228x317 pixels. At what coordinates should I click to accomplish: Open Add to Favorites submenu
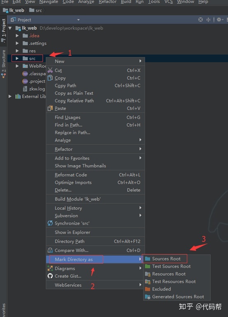(x=95, y=158)
